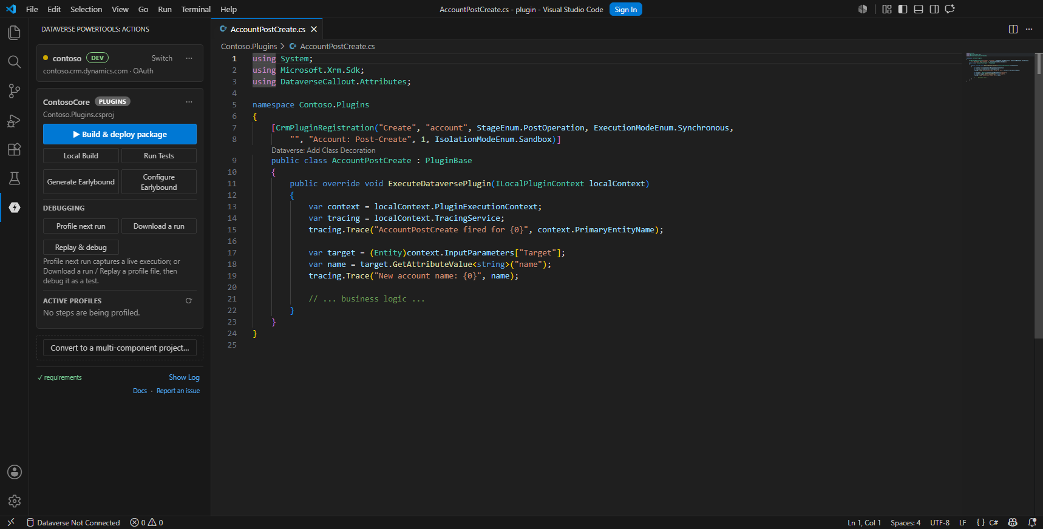Open problems errors and warnings indicator
The width and height of the screenshot is (1043, 529).
pos(146,522)
